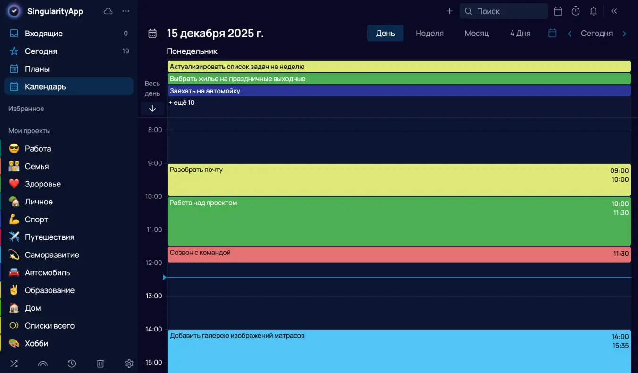Open the timer icon in top toolbar
Viewport: 638px width, 373px height.
tap(576, 11)
